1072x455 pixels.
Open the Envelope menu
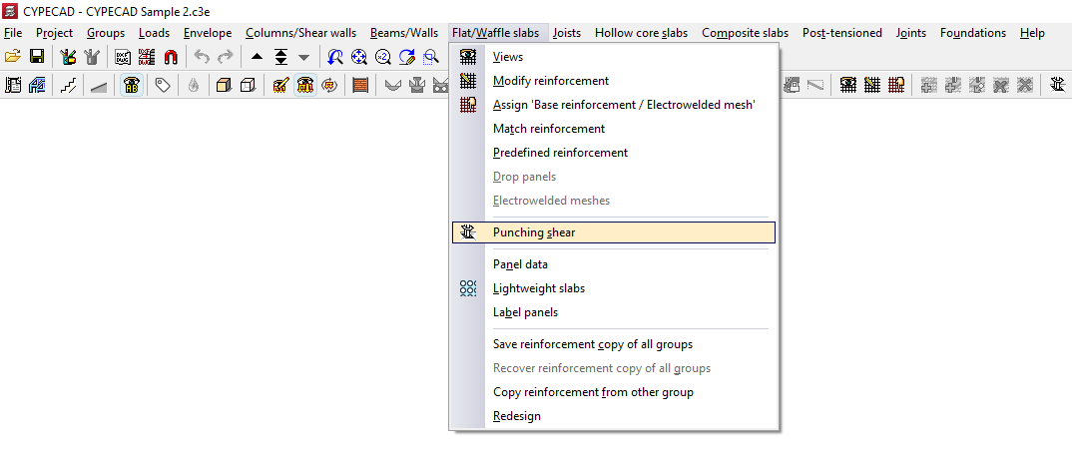point(208,33)
